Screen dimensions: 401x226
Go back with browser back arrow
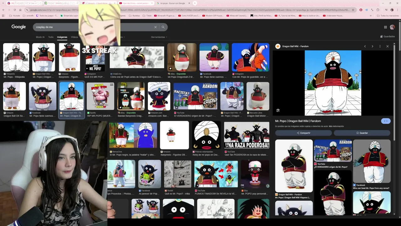tap(3, 10)
